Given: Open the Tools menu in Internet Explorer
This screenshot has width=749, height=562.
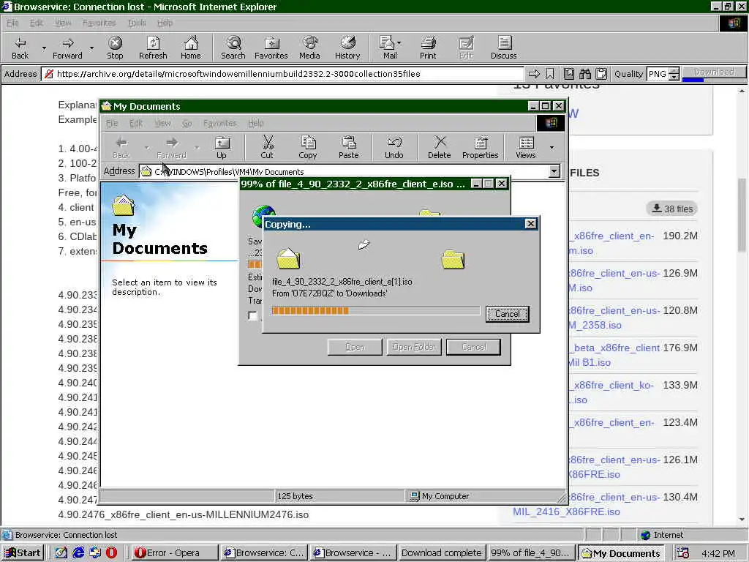Looking at the screenshot, I should pyautogui.click(x=137, y=23).
